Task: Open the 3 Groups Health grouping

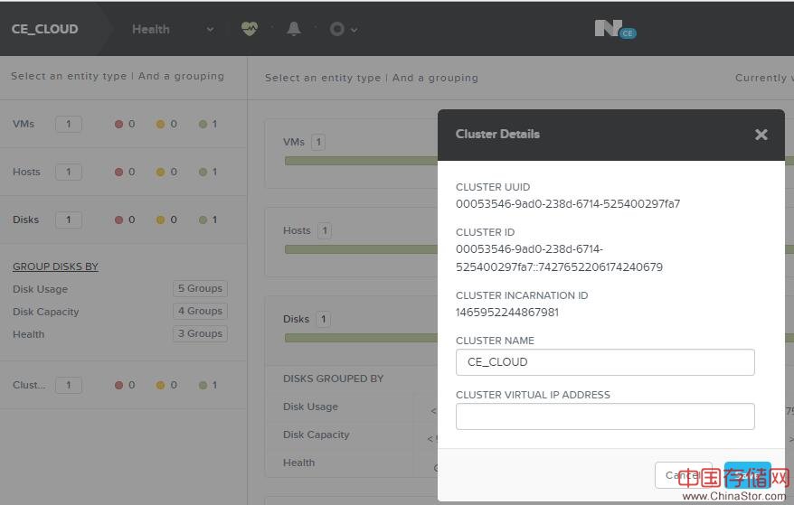Action: (200, 334)
